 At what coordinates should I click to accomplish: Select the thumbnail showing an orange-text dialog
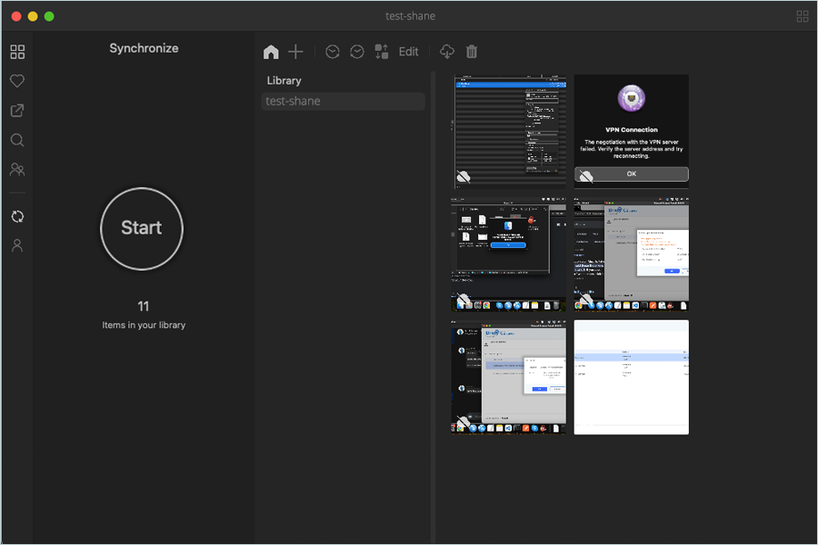click(x=632, y=254)
